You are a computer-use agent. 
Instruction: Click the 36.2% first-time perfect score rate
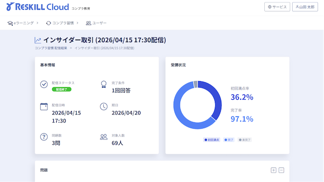coord(242,97)
